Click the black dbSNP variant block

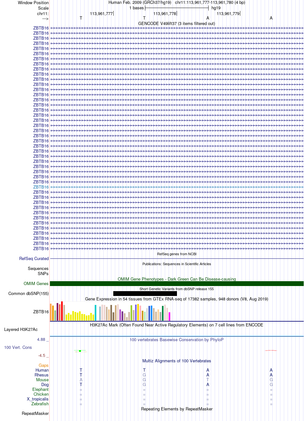click(x=145, y=293)
